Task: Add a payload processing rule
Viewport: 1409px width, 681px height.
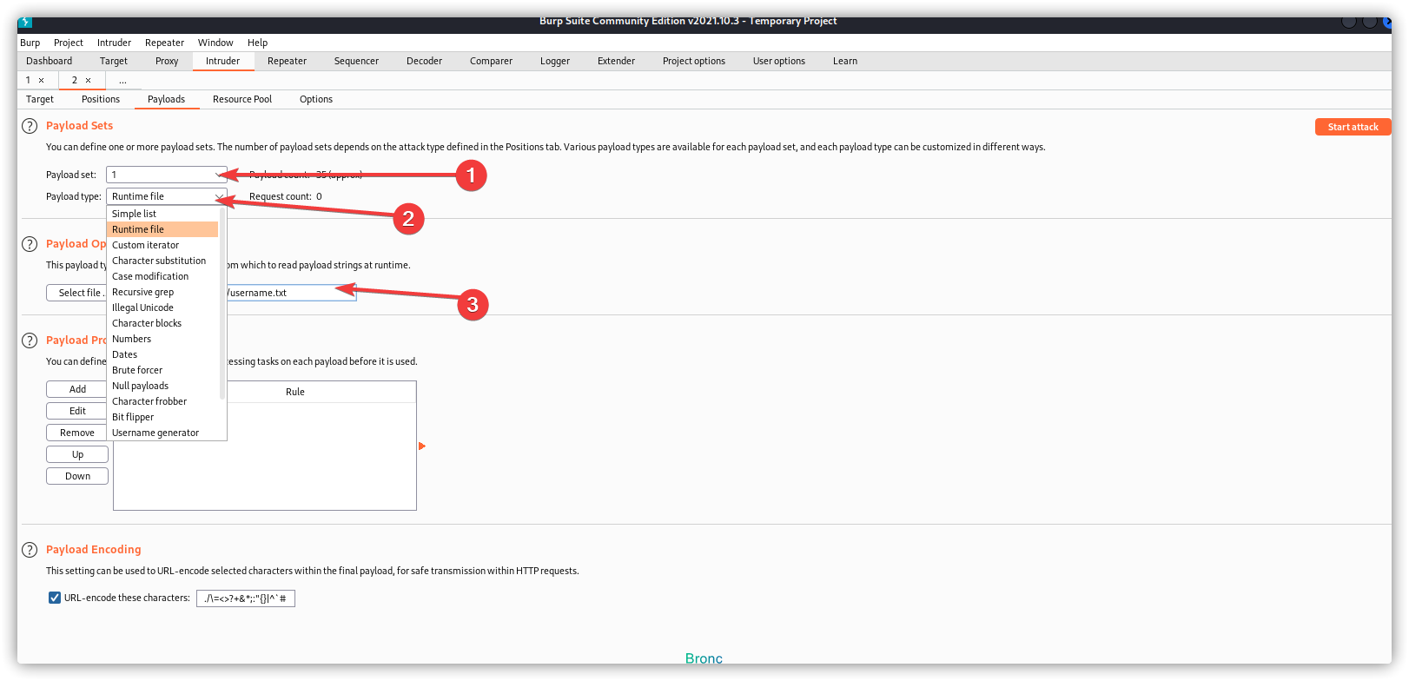Action: pos(77,389)
